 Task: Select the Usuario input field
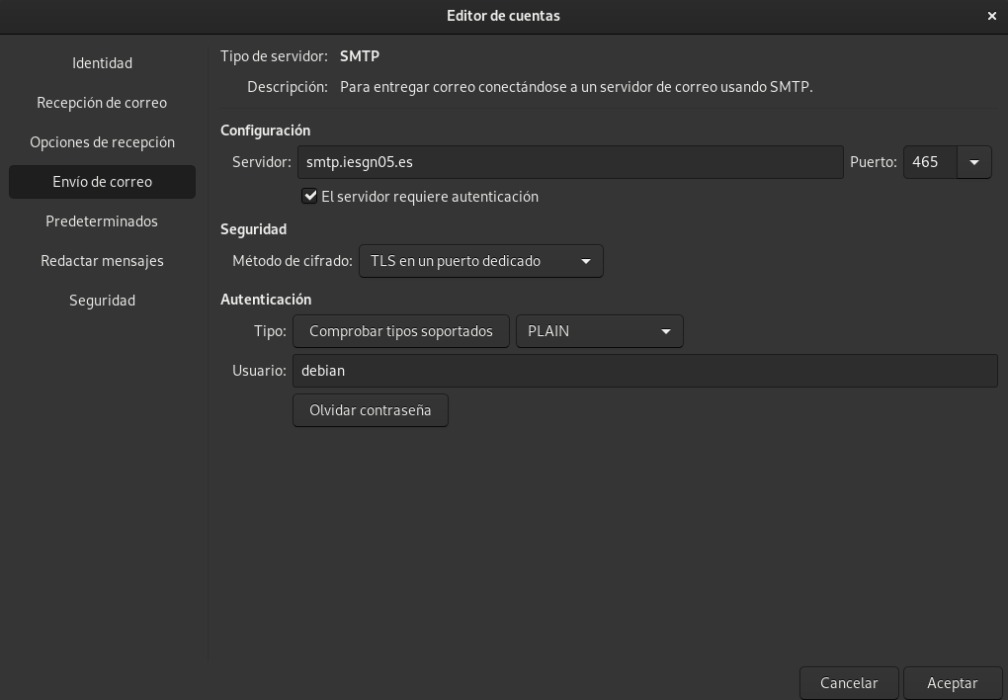click(644, 370)
